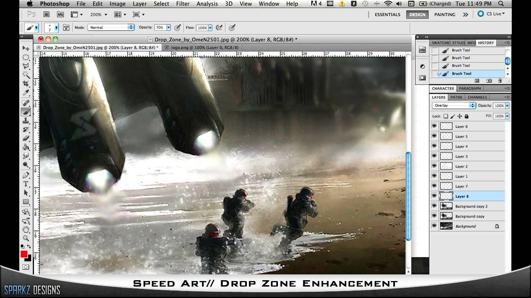Launch Bridge from application bar
The image size is (531, 298).
(x=47, y=14)
